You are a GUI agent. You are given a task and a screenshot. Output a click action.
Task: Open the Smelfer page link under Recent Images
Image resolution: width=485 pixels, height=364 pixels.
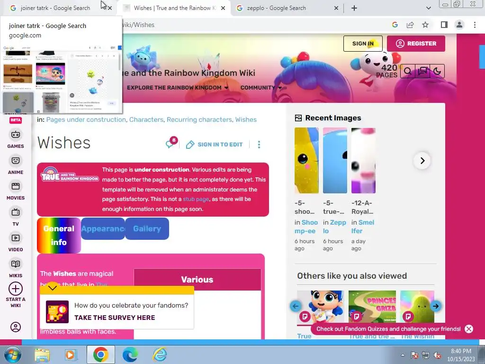point(363,227)
